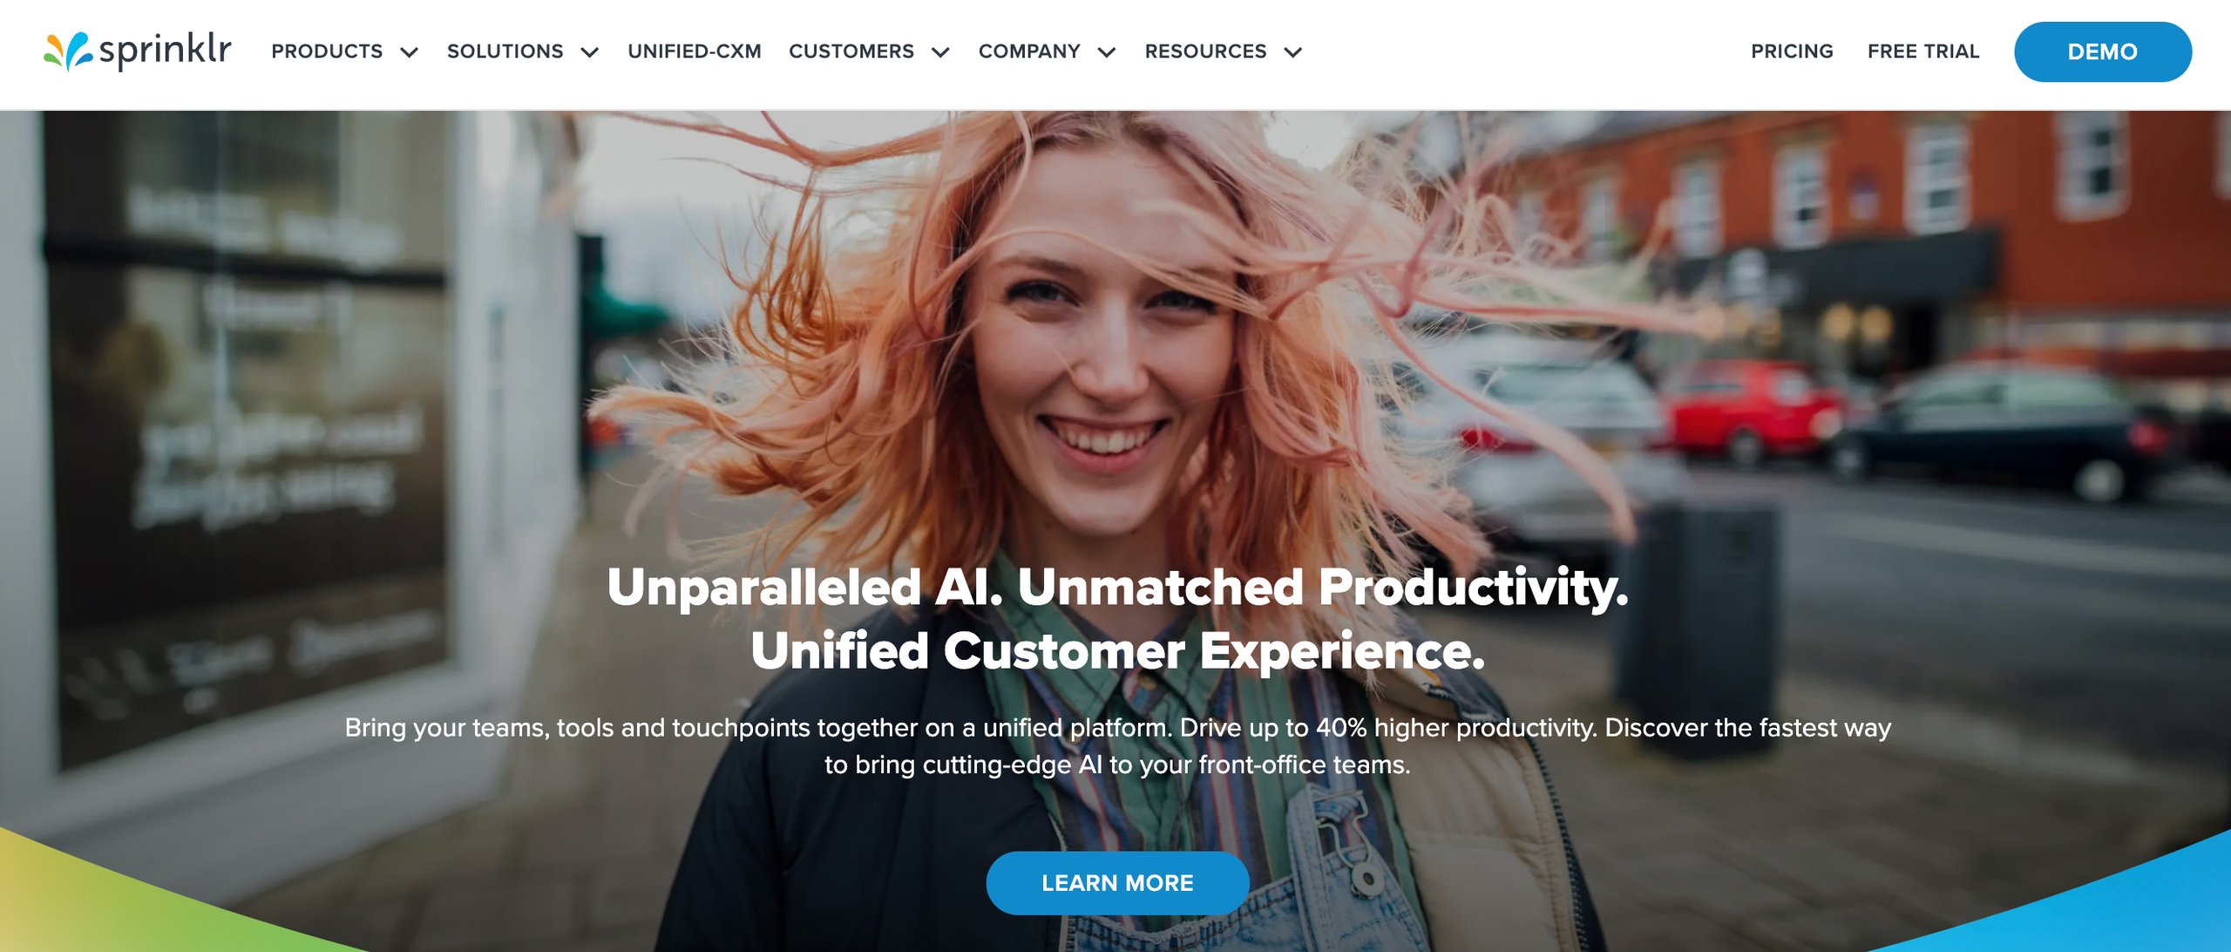
Task: Expand the Solutions dropdown menu
Action: (x=522, y=51)
